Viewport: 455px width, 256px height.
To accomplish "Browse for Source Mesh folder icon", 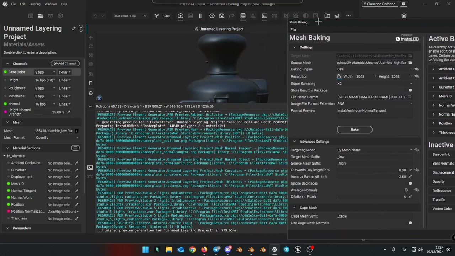I will click(x=410, y=63).
